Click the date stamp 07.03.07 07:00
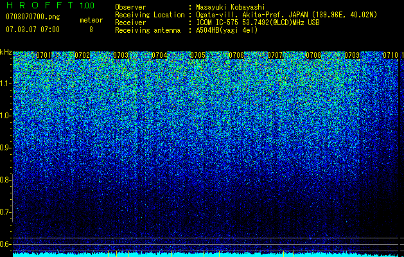The image size is (404, 257). pos(33,30)
